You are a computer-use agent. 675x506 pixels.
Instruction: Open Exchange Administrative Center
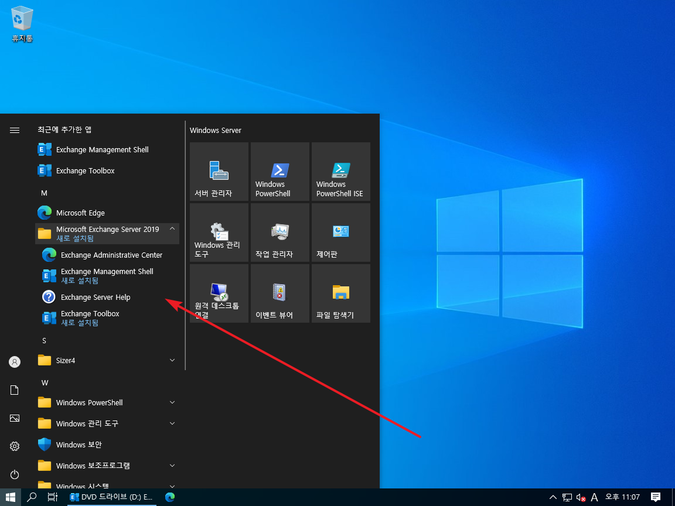(x=107, y=255)
